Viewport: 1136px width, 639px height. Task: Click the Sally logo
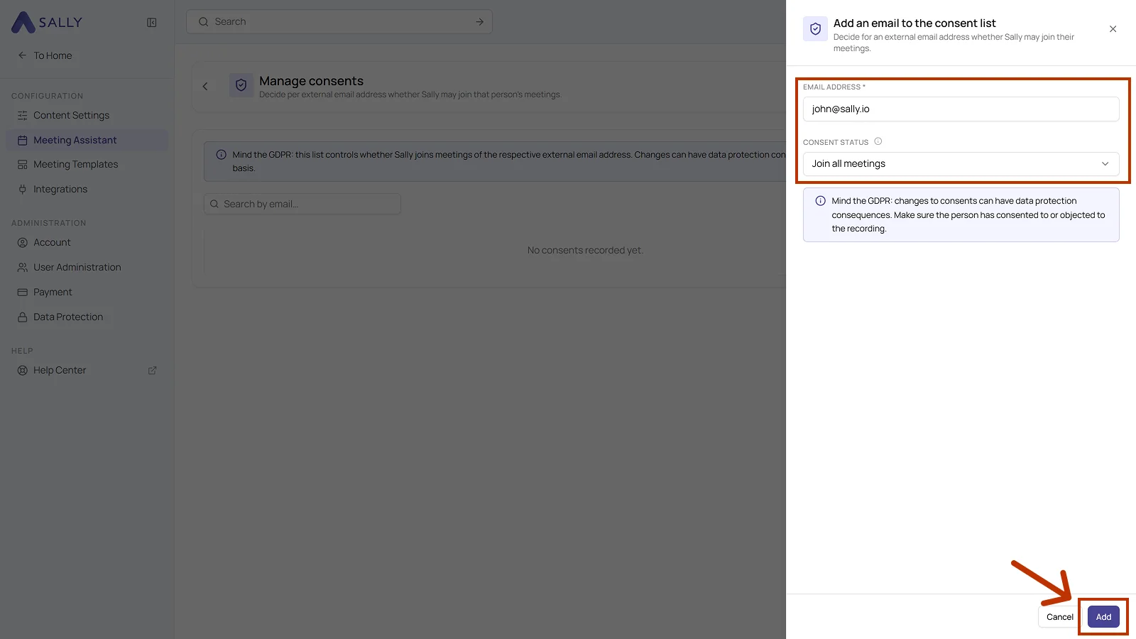tap(47, 22)
